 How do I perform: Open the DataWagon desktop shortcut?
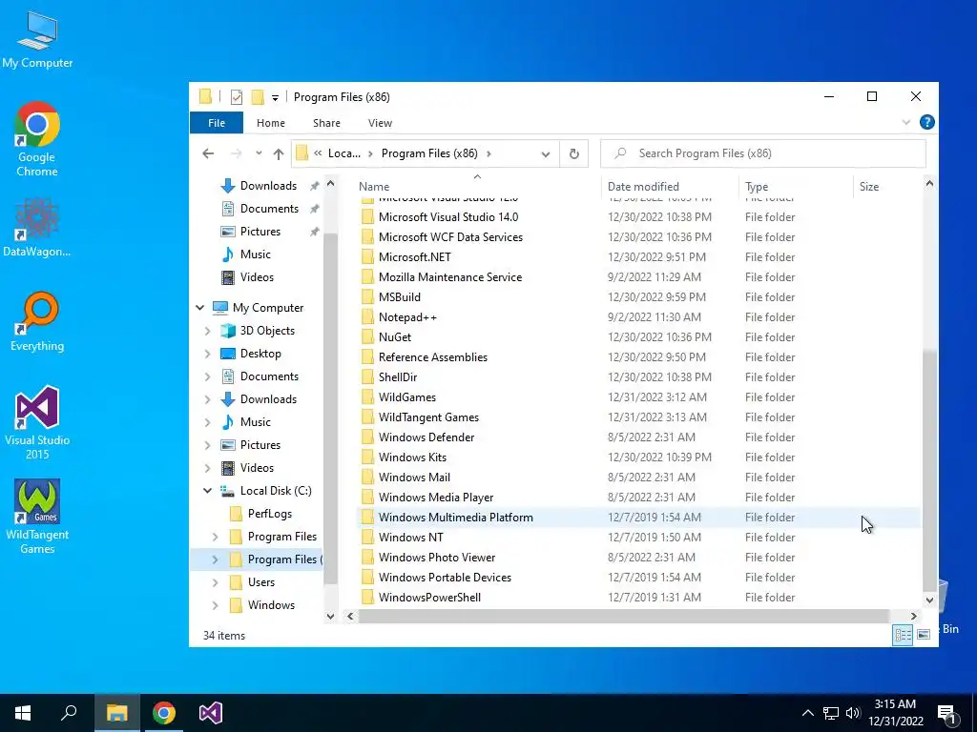37,228
